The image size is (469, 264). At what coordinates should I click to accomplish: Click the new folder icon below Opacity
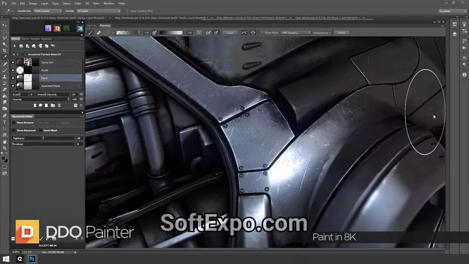click(x=53, y=105)
